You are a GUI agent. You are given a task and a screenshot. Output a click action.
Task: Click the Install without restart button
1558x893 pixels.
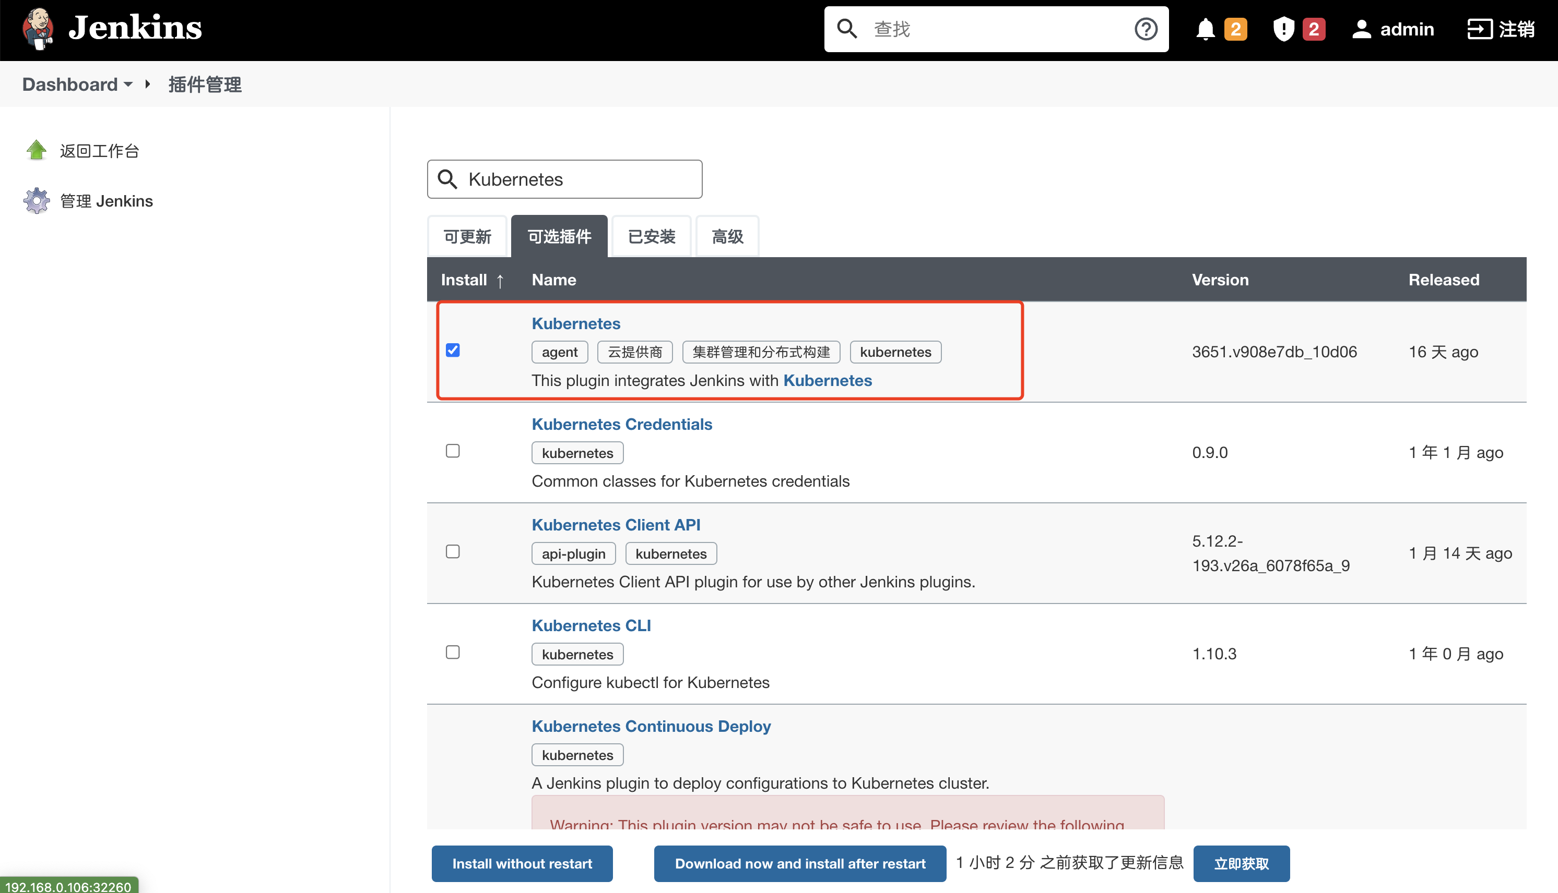pyautogui.click(x=522, y=864)
